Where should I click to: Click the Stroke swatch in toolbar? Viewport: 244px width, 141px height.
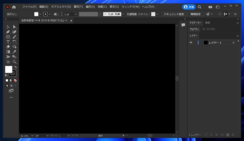(x=14, y=74)
